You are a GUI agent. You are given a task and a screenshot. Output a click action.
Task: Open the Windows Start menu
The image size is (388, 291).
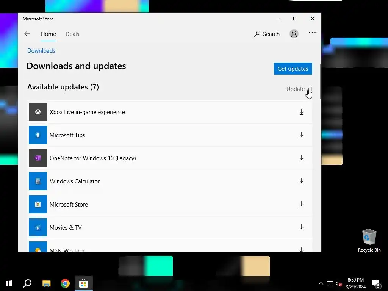[x=9, y=283]
